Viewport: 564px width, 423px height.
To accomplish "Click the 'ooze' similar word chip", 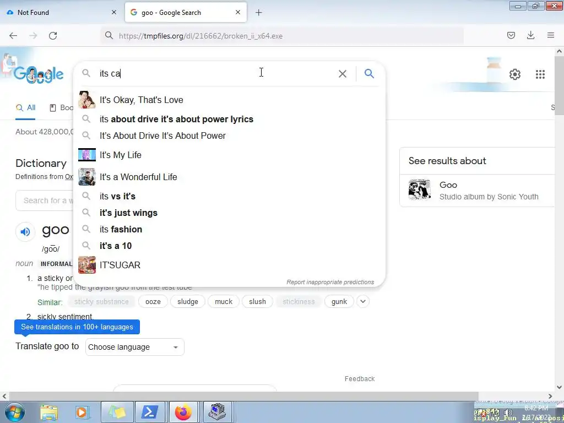I will [153, 301].
